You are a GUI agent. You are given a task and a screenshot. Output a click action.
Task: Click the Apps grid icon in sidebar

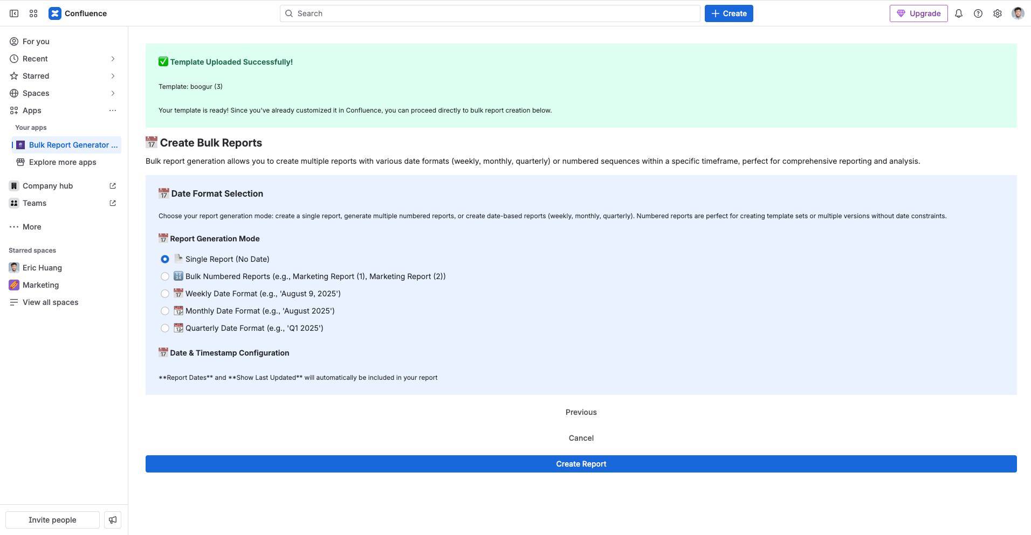14,110
